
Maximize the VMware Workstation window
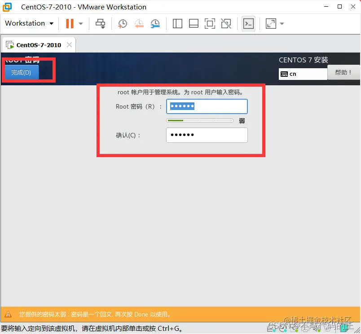coord(339,7)
